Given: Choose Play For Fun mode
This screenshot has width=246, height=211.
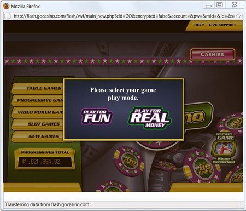Looking at the screenshot, I should tap(97, 117).
